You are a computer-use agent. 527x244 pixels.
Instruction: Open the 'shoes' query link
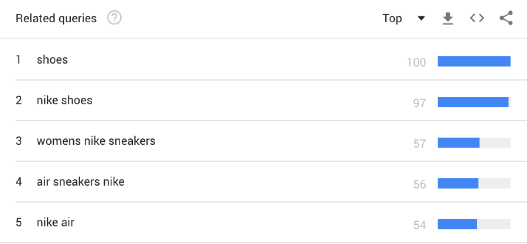click(x=52, y=60)
